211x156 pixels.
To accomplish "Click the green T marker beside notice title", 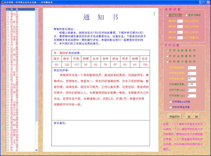I will coord(154,14).
